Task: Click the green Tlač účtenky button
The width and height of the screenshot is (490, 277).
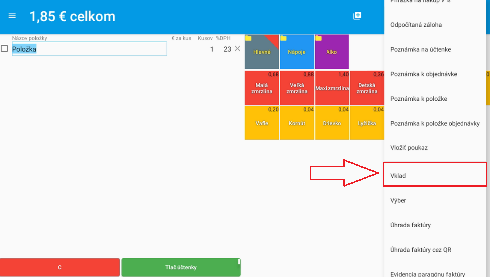Action: 180,267
